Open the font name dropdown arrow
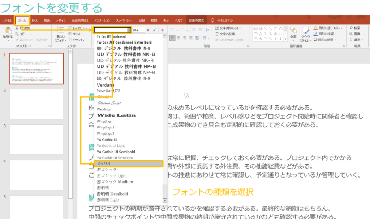The width and height of the screenshot is (370, 219). (129, 30)
